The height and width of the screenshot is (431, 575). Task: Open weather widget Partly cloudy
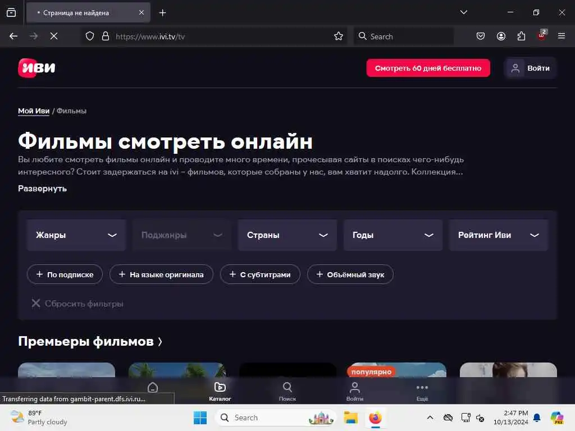coord(39,418)
